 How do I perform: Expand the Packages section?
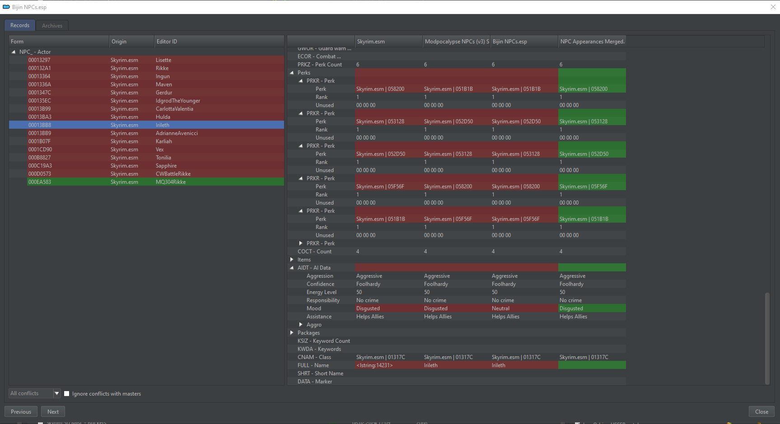click(292, 333)
